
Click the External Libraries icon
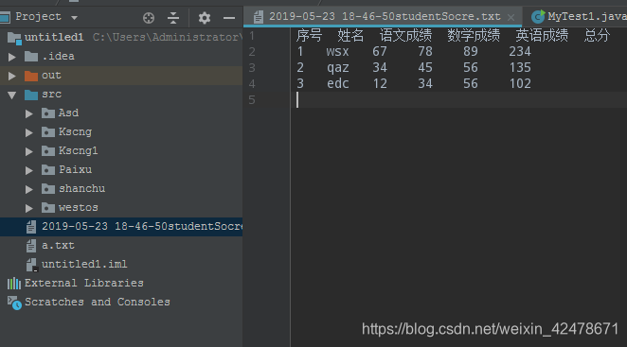tap(14, 284)
